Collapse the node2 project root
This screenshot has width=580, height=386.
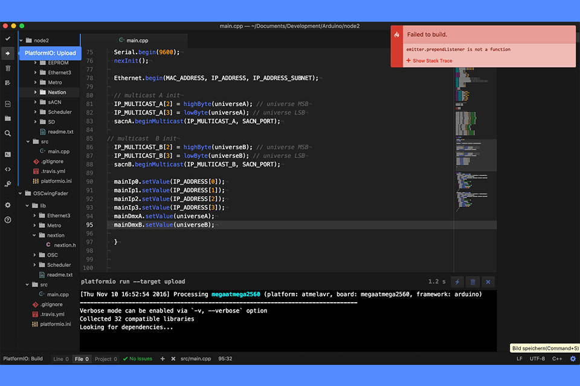click(21, 40)
